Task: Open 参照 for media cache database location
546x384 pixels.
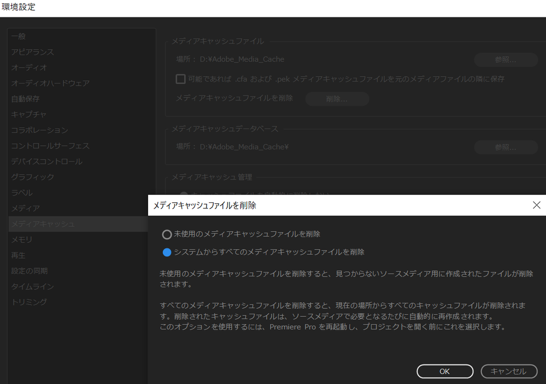Action: 505,147
